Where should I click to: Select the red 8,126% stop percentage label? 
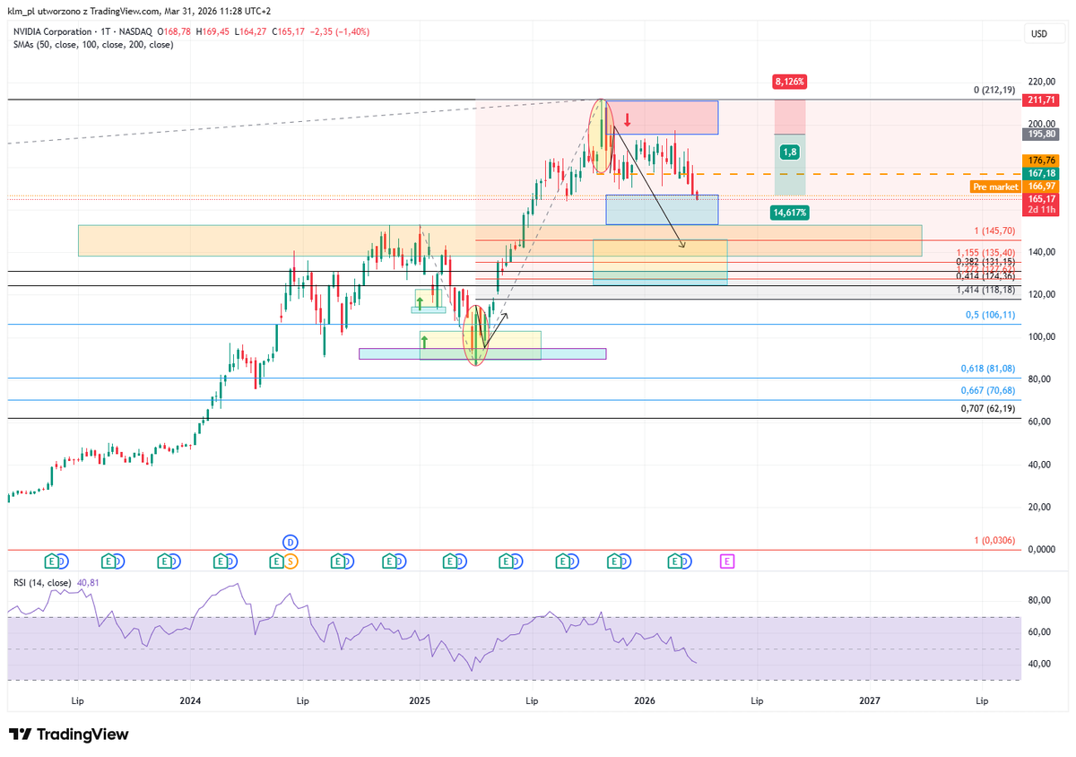tap(789, 82)
